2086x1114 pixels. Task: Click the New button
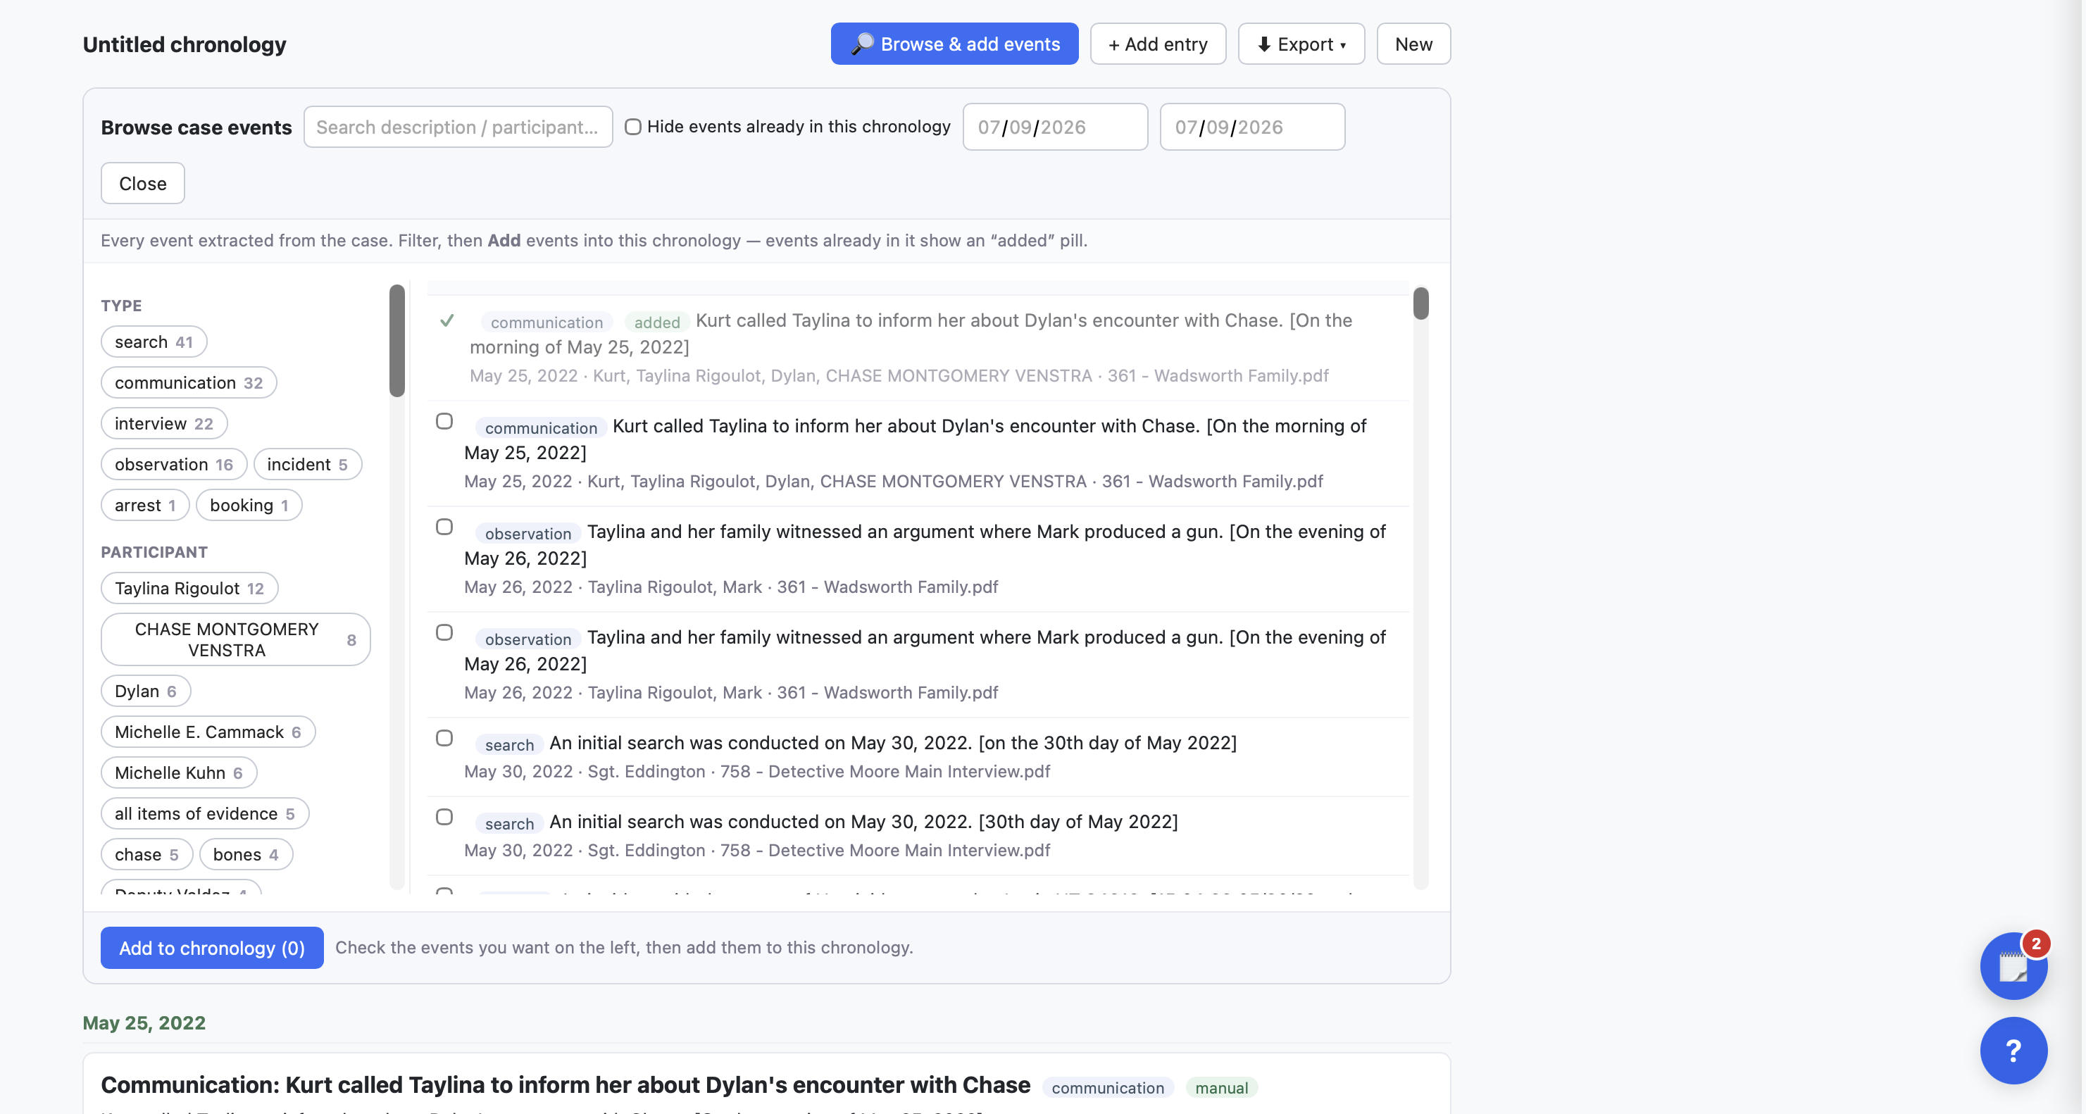[x=1413, y=44]
